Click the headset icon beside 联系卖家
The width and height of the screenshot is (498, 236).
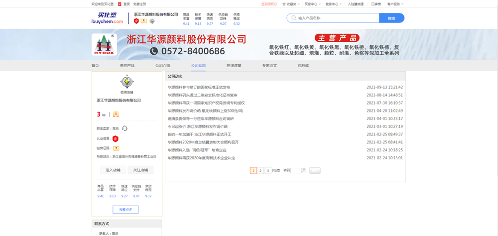(x=124, y=128)
